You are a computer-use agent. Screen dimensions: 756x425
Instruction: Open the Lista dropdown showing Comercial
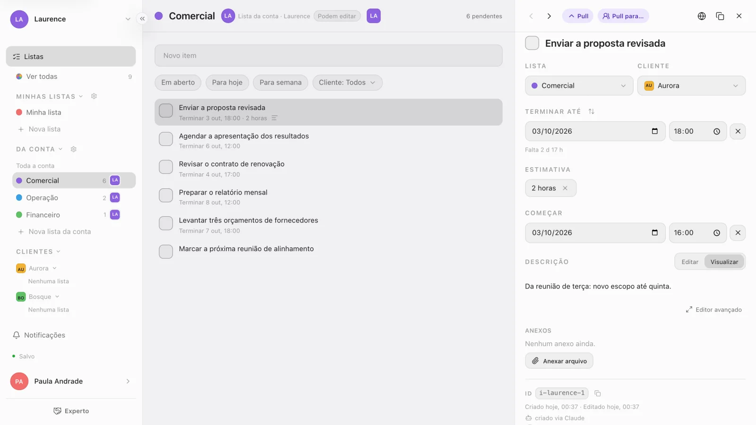(x=579, y=86)
